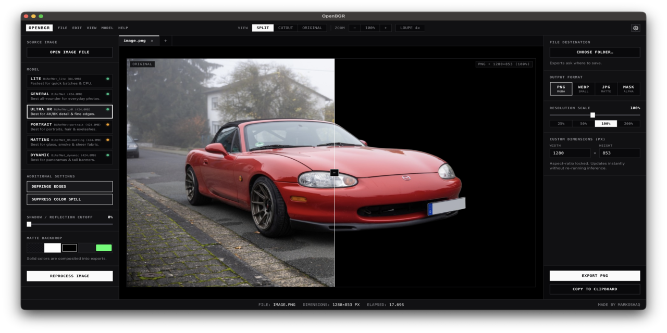Set output format to JPG matte
This screenshot has width=667, height=333.
pyautogui.click(x=606, y=89)
